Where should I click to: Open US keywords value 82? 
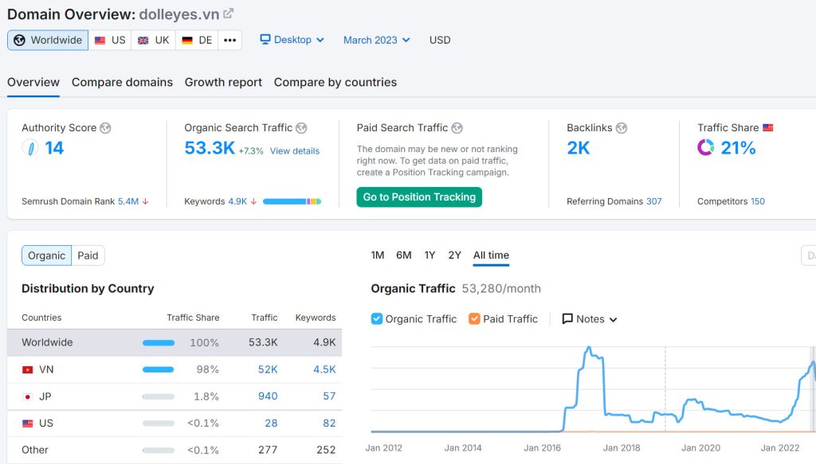point(329,423)
